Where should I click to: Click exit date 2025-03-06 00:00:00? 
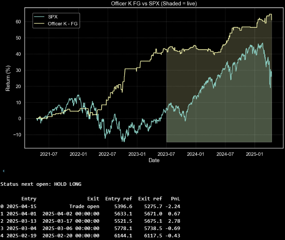coord(71,228)
